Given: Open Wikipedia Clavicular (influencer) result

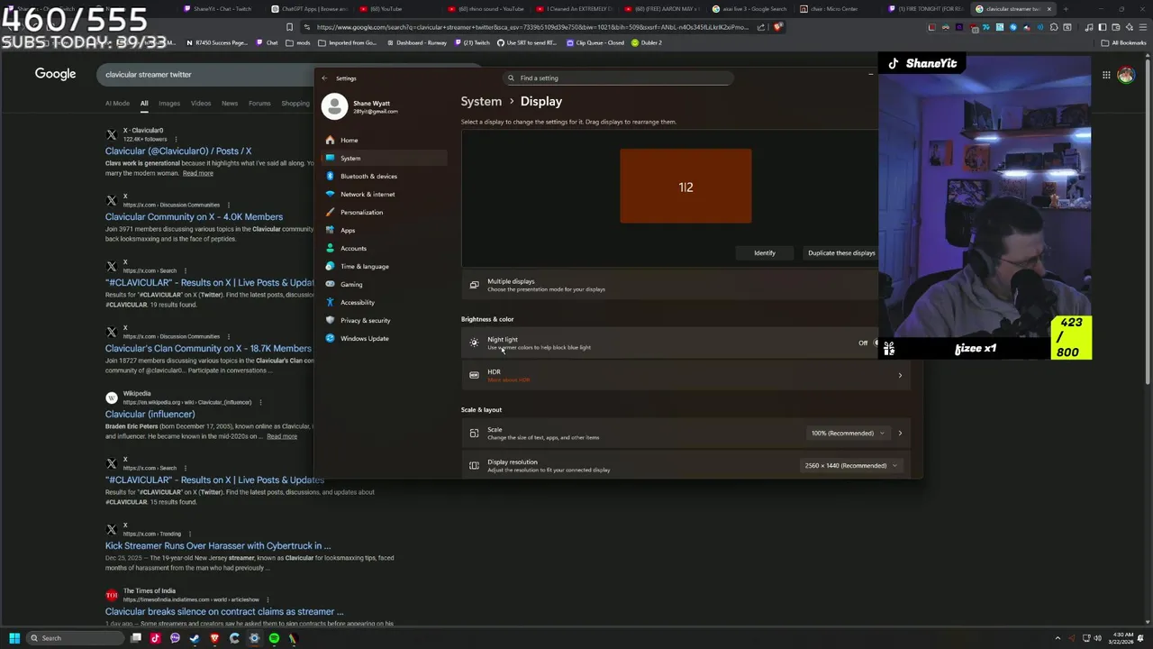Looking at the screenshot, I should pyautogui.click(x=150, y=415).
